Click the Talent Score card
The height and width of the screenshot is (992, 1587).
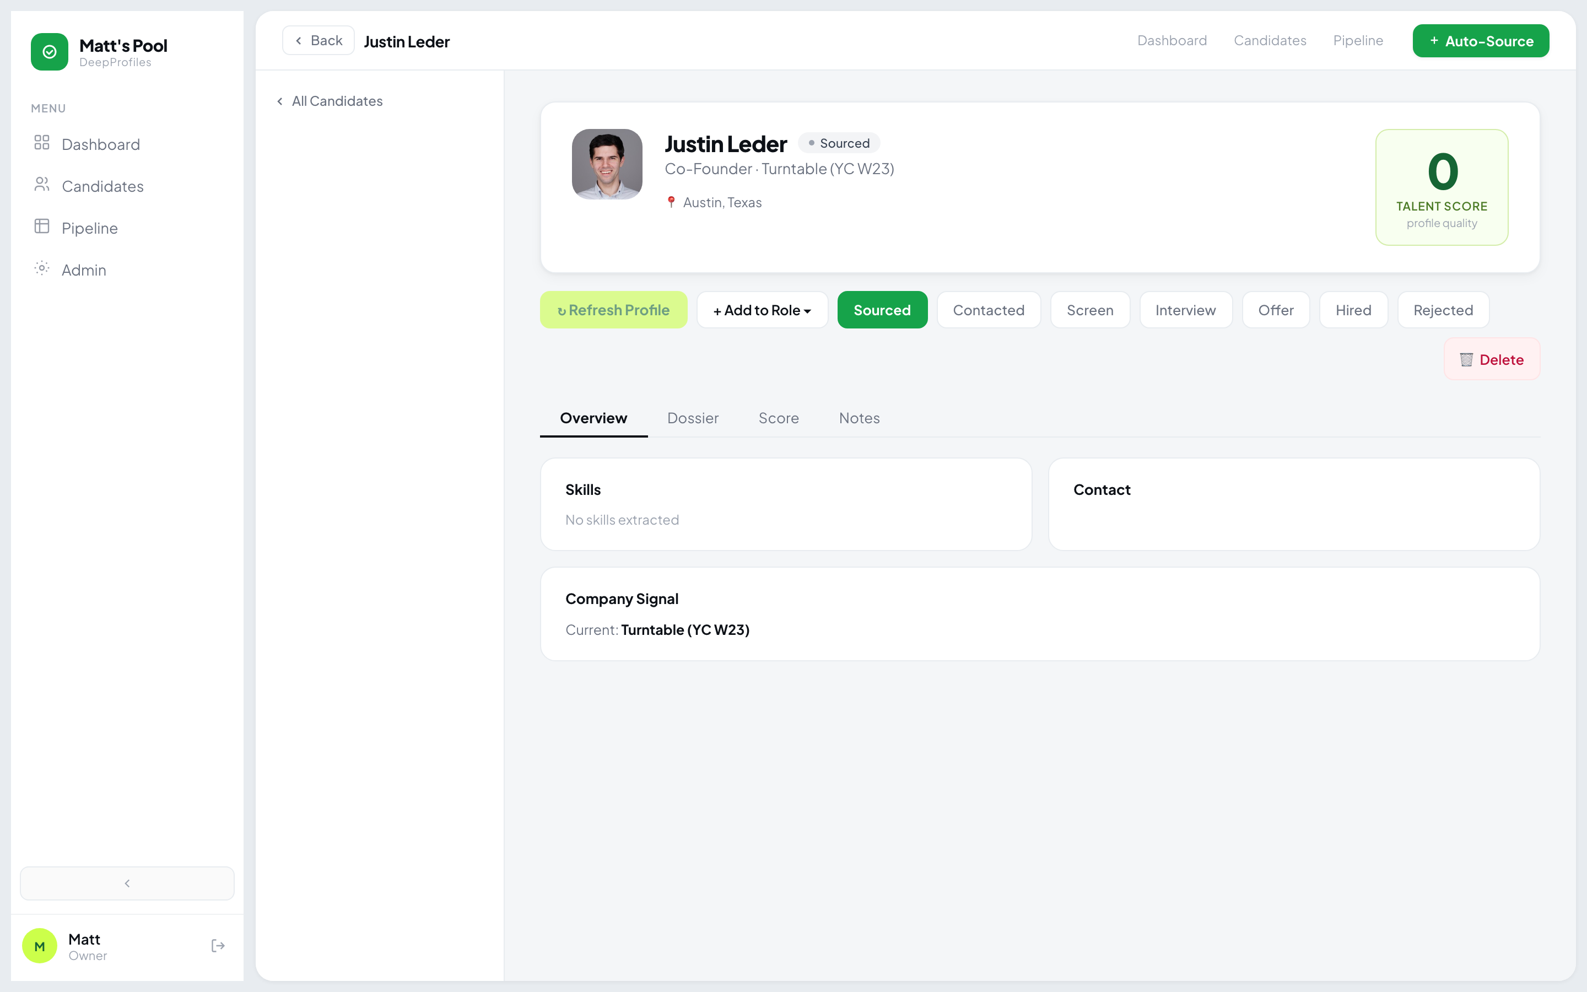point(1442,187)
